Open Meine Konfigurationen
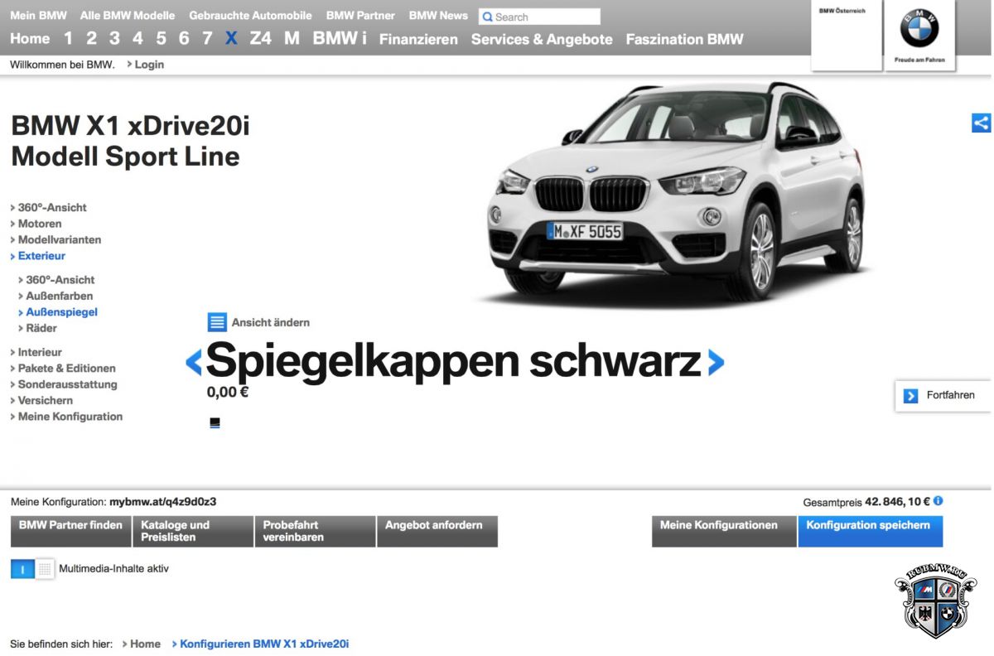Viewport: 994px width, 656px height. pyautogui.click(x=724, y=532)
